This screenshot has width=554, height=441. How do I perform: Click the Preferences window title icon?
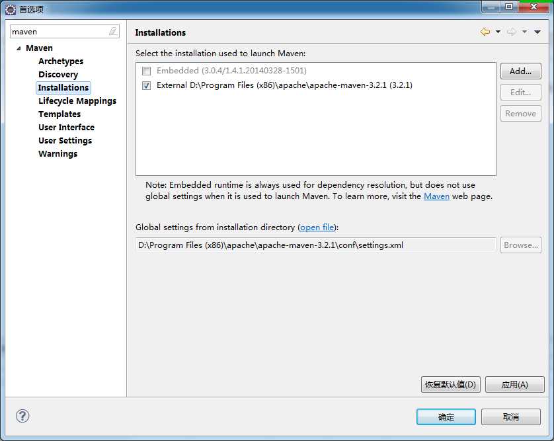click(11, 9)
